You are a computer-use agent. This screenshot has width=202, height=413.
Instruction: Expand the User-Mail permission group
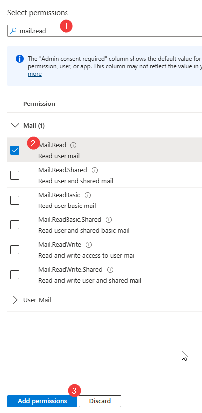pyautogui.click(x=15, y=300)
